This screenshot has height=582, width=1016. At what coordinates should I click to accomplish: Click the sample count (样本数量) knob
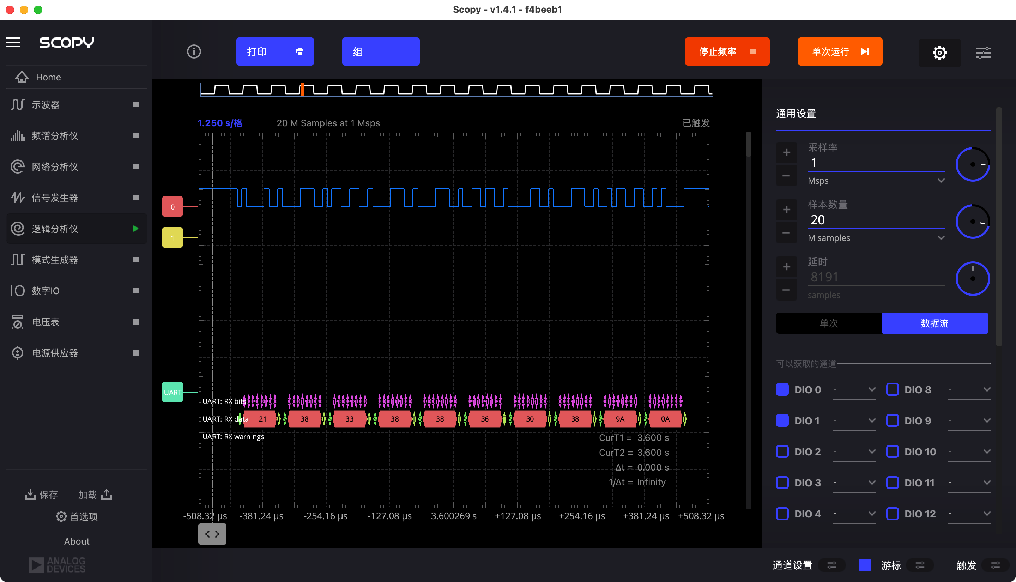click(973, 222)
